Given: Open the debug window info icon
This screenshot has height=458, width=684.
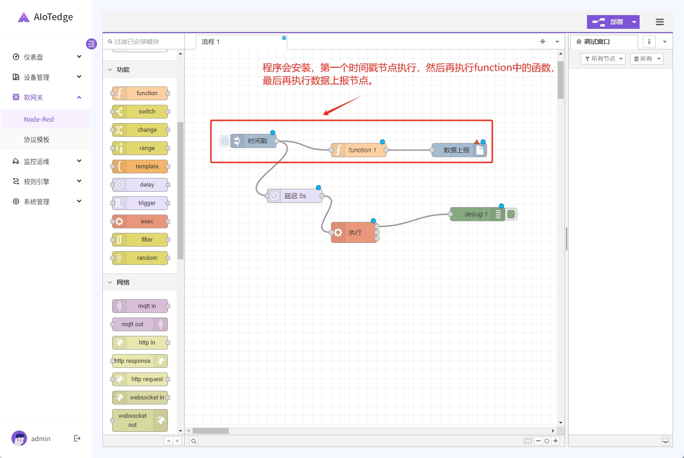Looking at the screenshot, I should (649, 42).
